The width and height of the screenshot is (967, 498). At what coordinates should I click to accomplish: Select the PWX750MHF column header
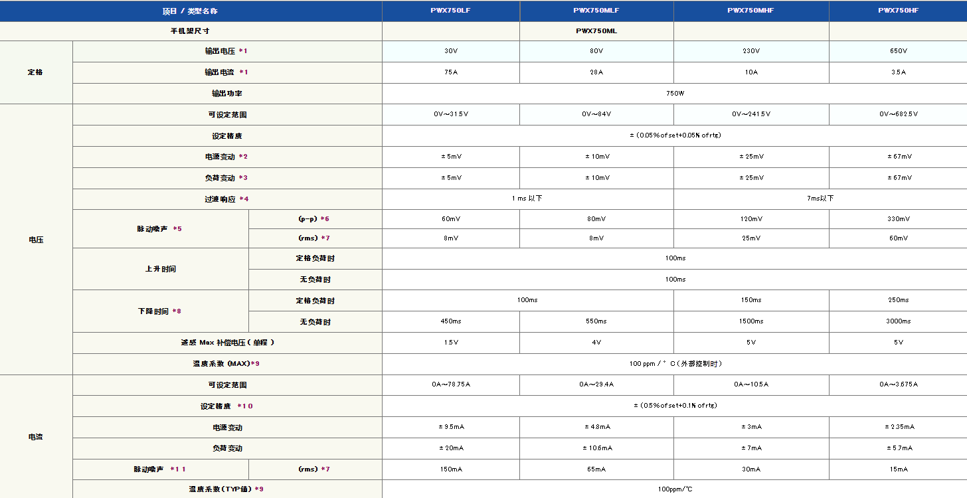[750, 11]
